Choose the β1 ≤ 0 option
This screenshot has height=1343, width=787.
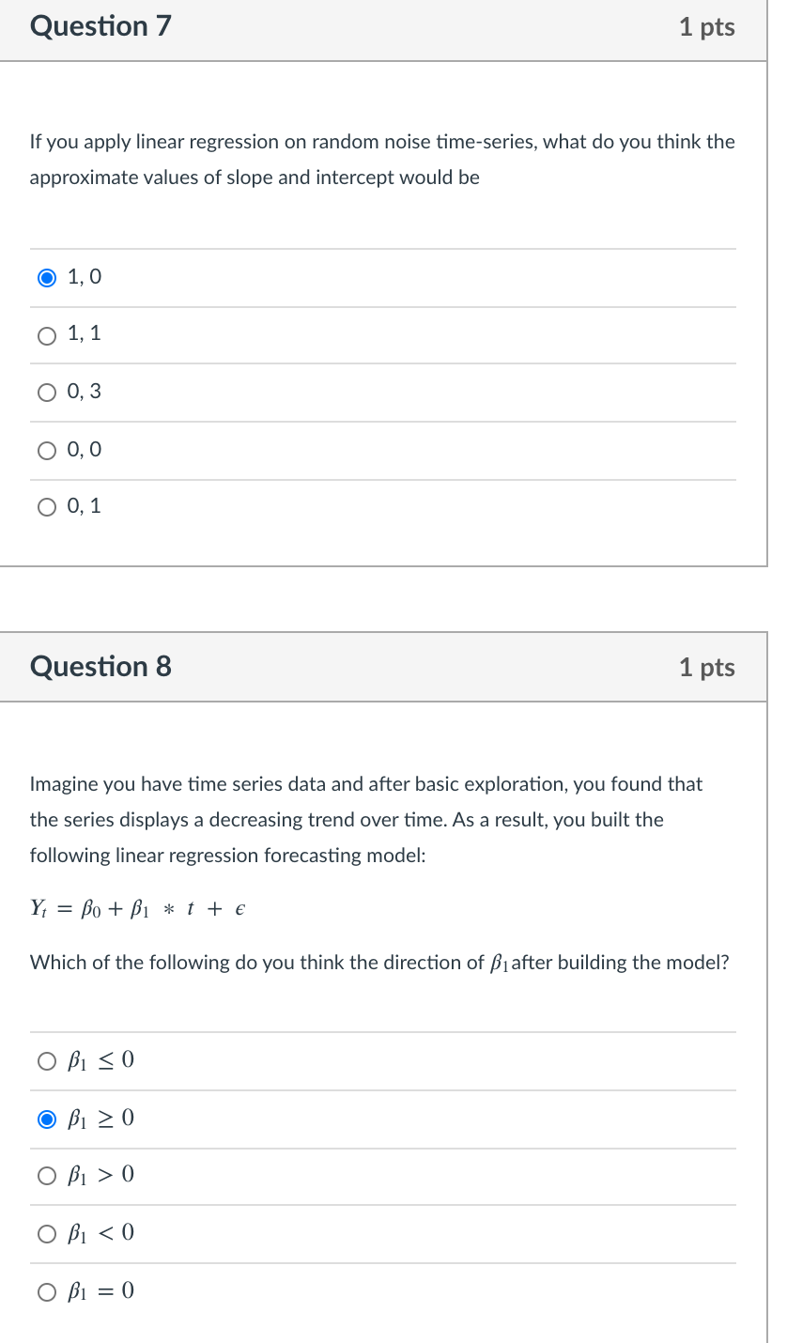tap(47, 1061)
